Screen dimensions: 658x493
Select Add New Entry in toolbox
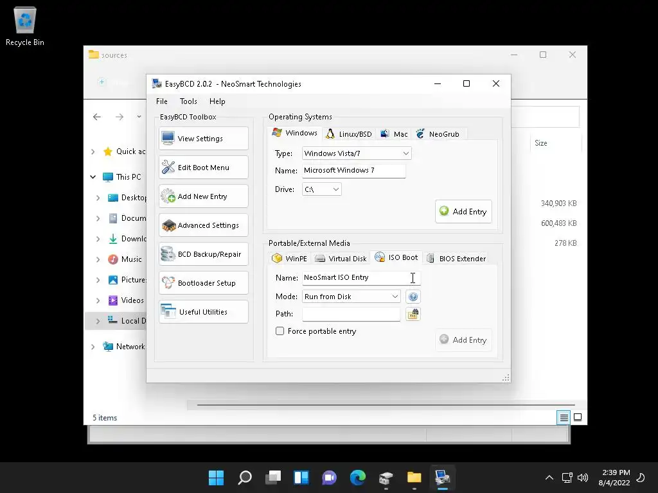tap(204, 196)
